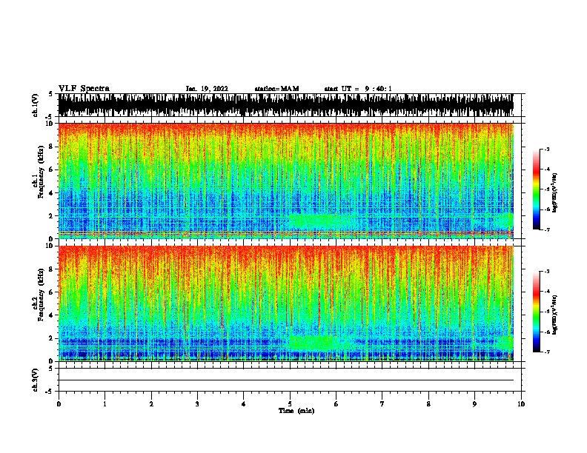Click the ch.2 color bar's log PSD title
This screenshot has width=587, height=453.
555,315
